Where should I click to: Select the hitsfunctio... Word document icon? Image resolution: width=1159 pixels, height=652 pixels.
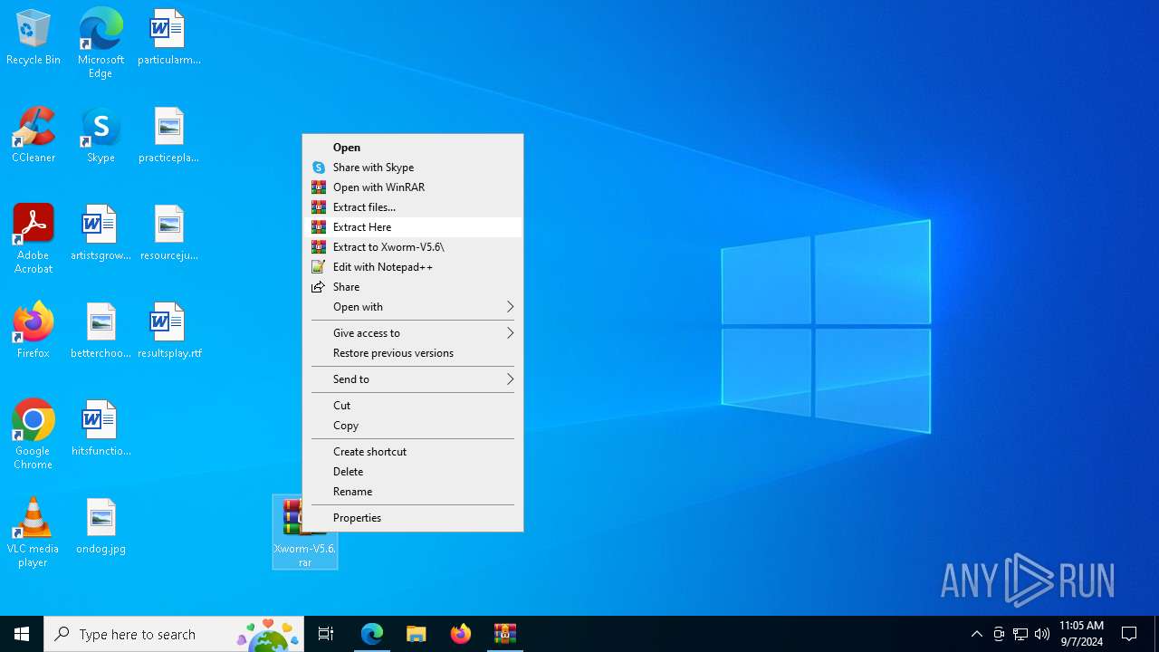coord(101,429)
